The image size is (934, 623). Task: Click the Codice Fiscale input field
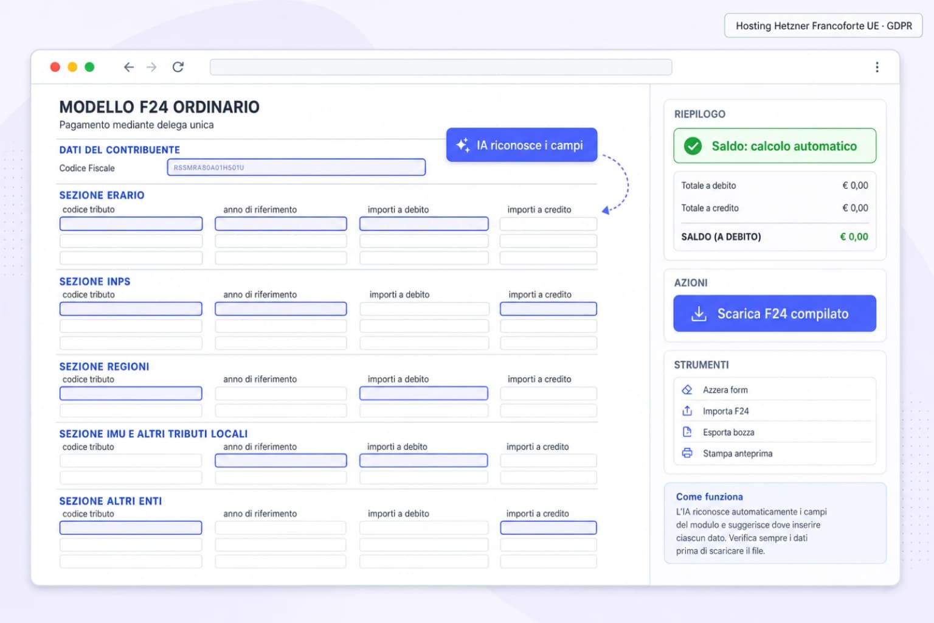click(x=296, y=167)
